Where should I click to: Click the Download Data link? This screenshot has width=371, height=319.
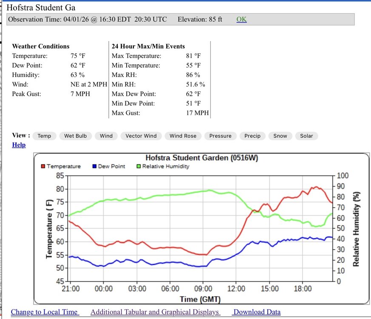(x=257, y=312)
